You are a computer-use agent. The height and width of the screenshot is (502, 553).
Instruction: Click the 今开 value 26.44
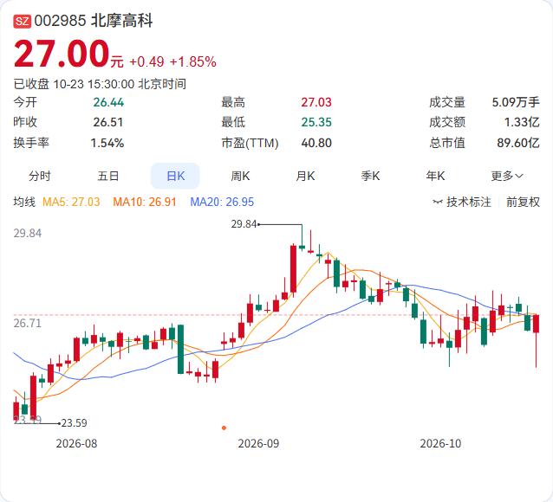108,102
